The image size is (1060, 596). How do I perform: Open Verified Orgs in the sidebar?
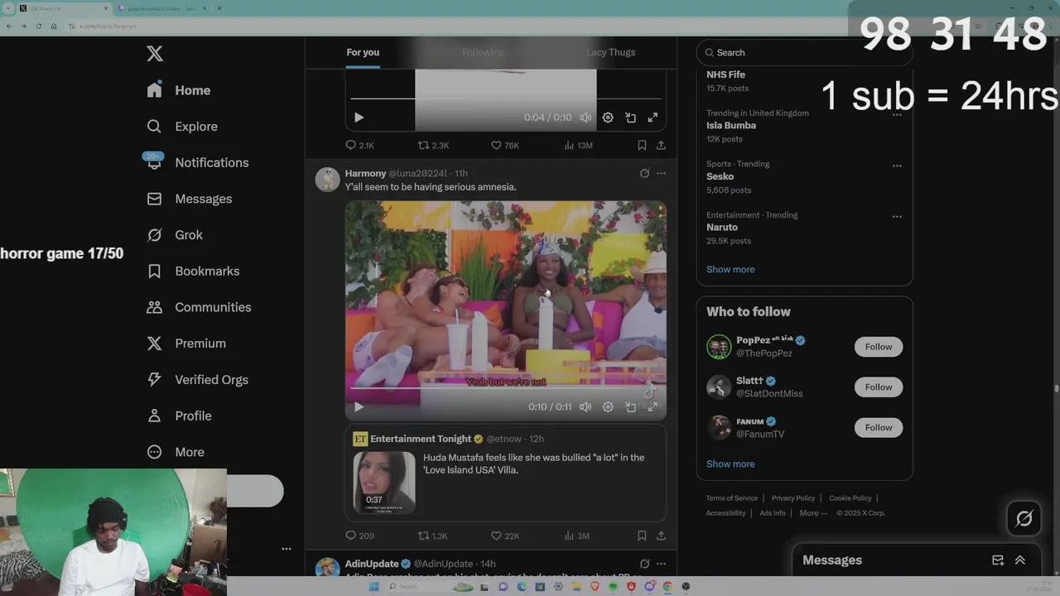point(197,380)
